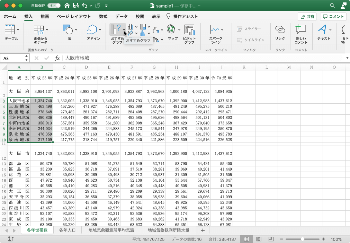This screenshot has width=350, height=243.
Task: Open the 表示 ribbon tab
Action: [x=156, y=17]
